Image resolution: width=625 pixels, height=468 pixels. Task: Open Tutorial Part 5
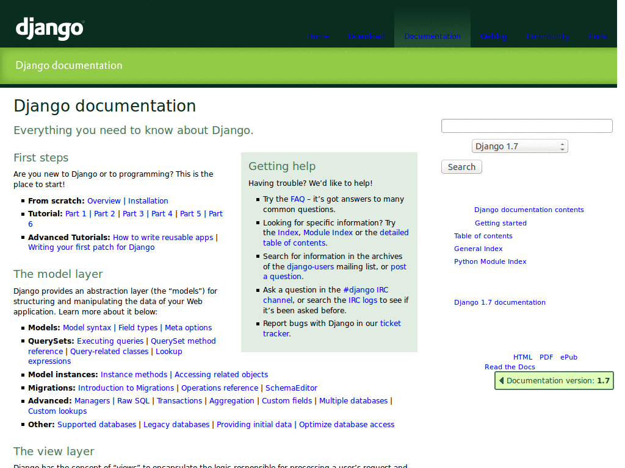pyautogui.click(x=190, y=214)
